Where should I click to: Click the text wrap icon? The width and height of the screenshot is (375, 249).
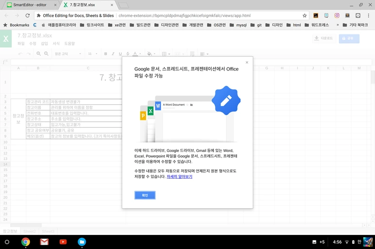tap(192, 54)
